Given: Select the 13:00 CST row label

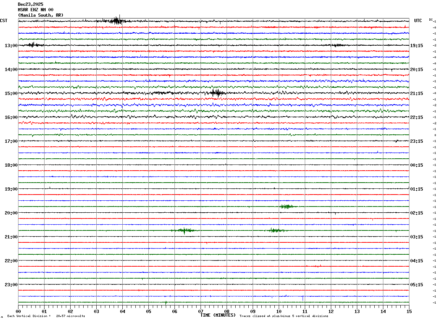Looking at the screenshot, I should (11, 46).
